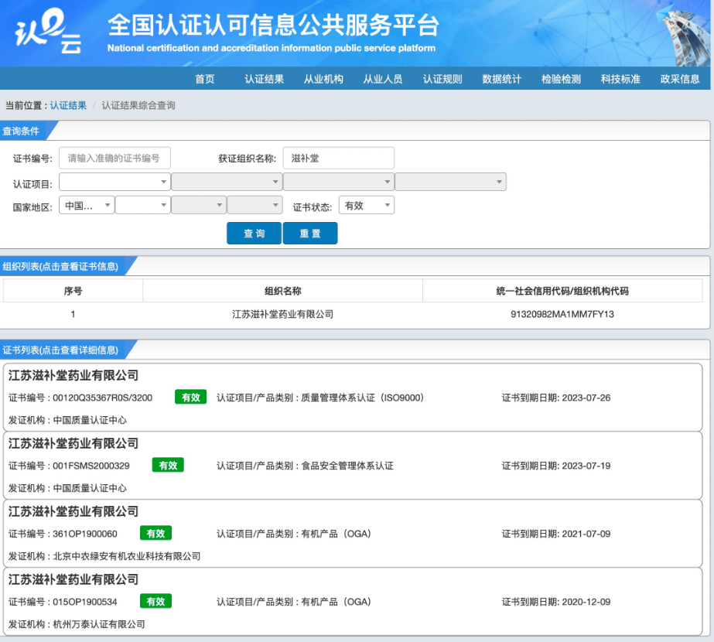Screen dimensions: 714x642
Task: Select organization row 江苏滋补堂药业有限公司
Action: click(x=353, y=314)
